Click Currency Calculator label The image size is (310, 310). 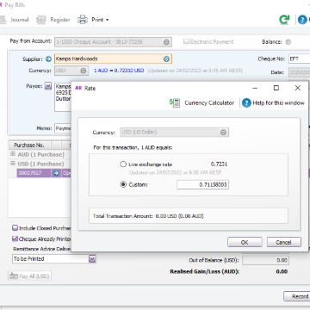pos(209,102)
